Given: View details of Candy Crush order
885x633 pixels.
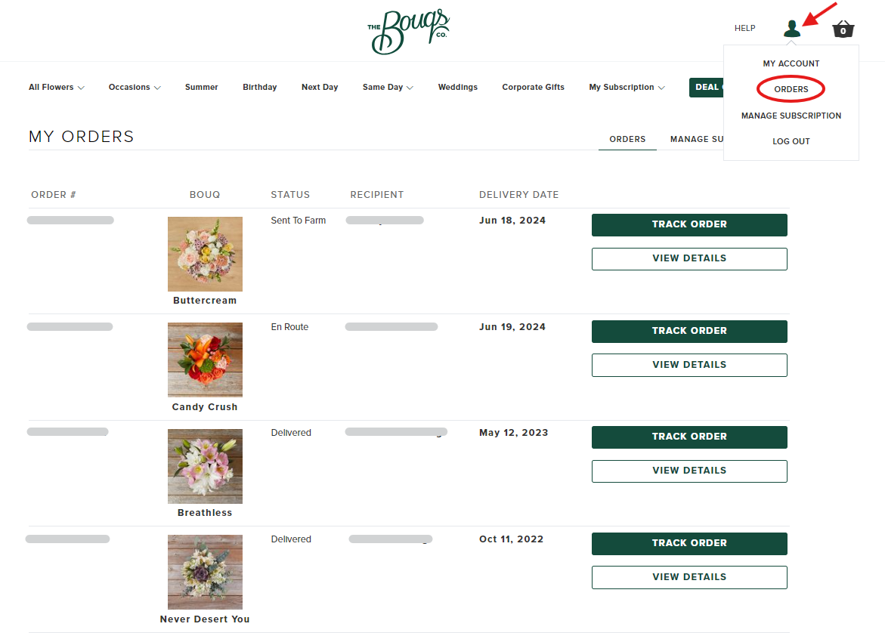Looking at the screenshot, I should pos(689,365).
